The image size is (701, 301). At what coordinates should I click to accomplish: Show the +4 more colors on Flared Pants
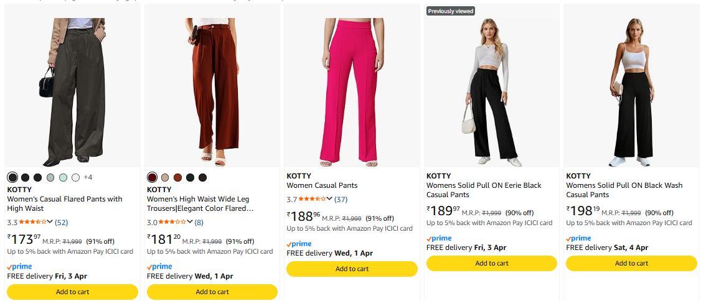(88, 177)
